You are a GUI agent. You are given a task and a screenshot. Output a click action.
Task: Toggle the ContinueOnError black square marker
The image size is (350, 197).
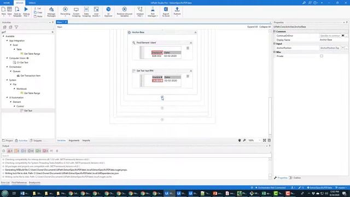click(x=343, y=36)
